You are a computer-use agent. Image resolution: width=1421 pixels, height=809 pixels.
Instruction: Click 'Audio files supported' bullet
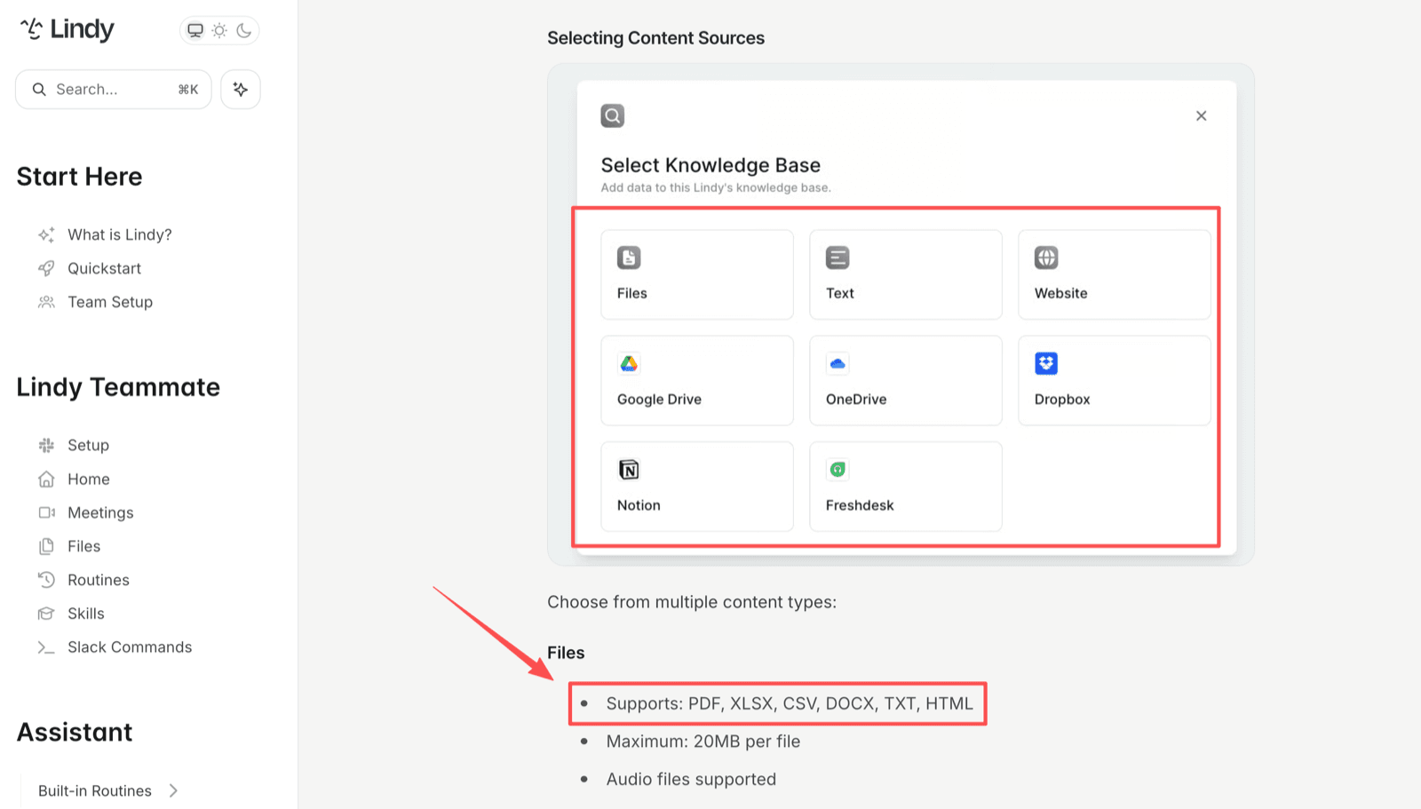click(x=691, y=779)
